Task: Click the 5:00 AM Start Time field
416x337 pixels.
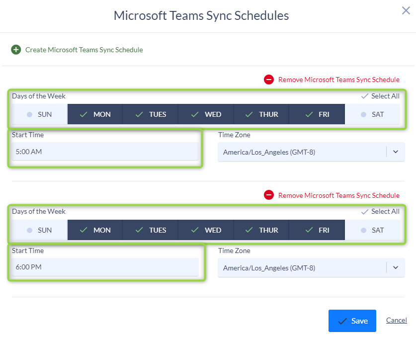Action: 105,152
